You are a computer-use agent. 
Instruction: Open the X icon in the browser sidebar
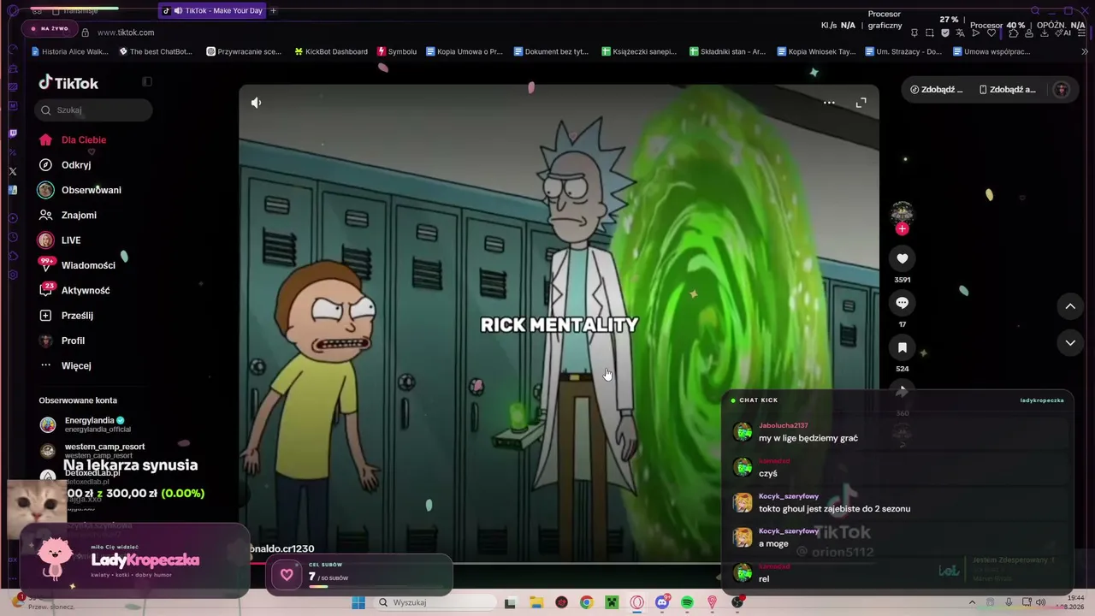click(13, 171)
